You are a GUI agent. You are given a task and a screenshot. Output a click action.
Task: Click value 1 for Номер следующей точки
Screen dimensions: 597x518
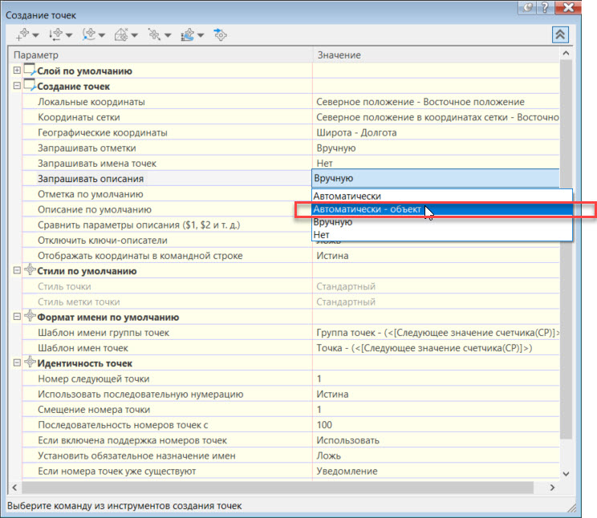tap(319, 378)
